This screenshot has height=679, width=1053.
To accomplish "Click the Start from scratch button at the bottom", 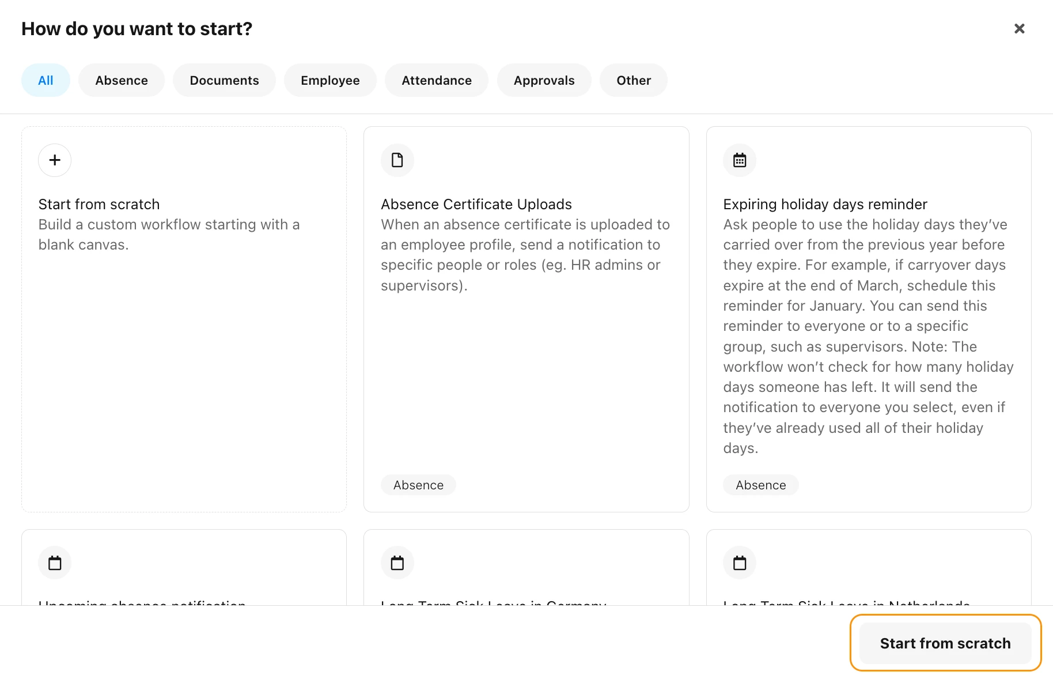I will point(945,643).
